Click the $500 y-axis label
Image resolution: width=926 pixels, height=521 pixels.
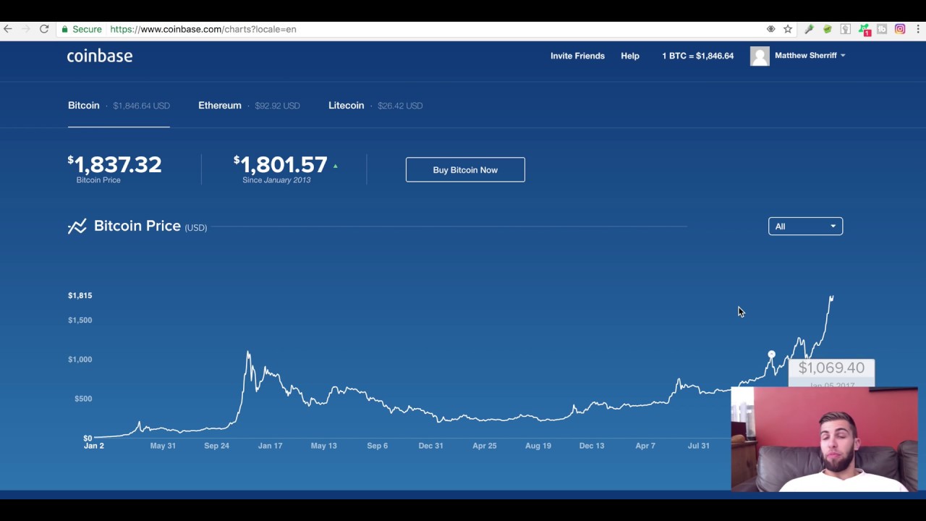83,399
